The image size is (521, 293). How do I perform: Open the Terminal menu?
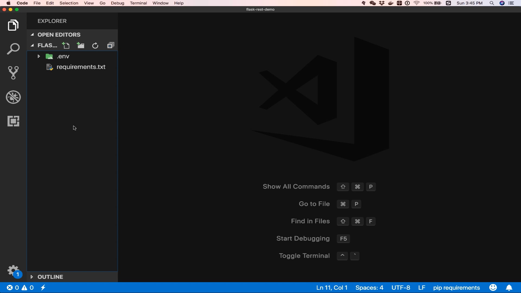(138, 3)
